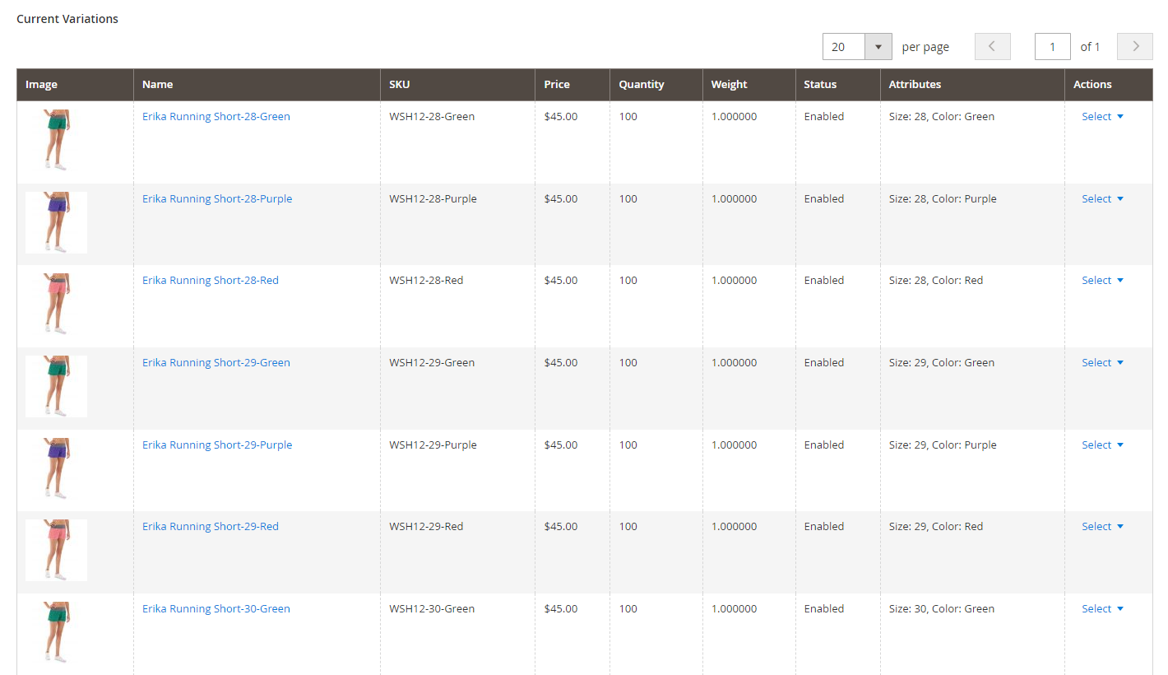This screenshot has width=1168, height=675.
Task: Click the Price column header
Action: tap(557, 85)
